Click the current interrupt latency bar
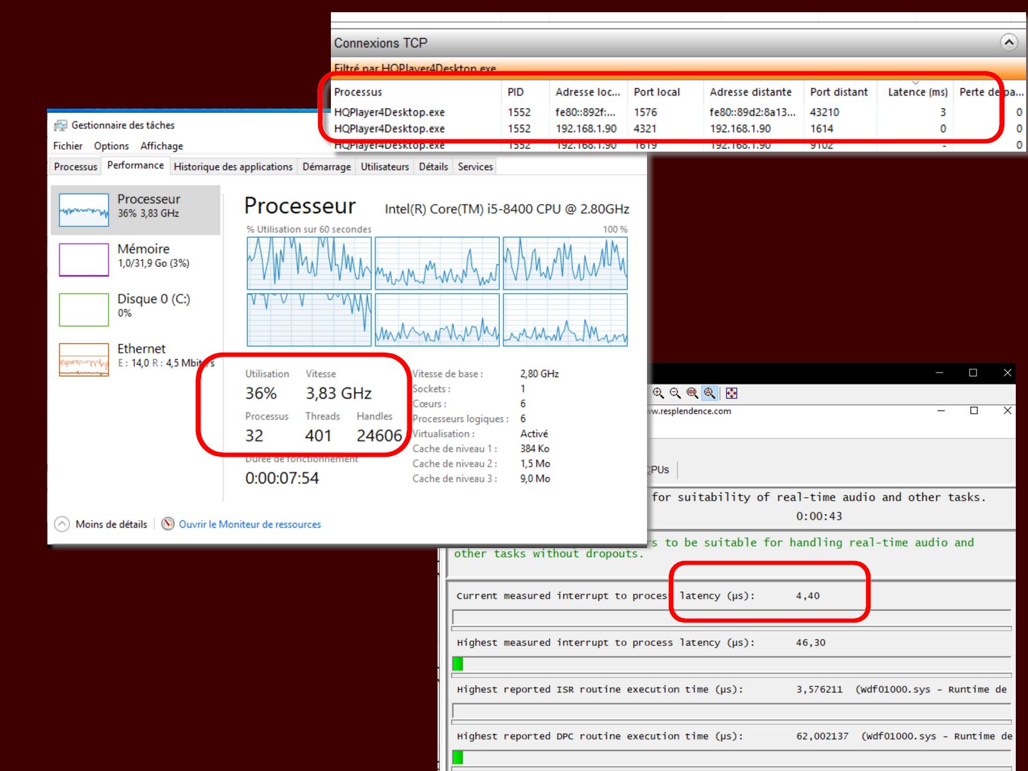The width and height of the screenshot is (1028, 771). tap(732, 617)
